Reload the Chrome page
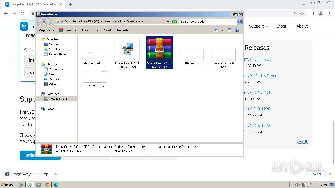Viewport: 335px width, 188px height. tap(23, 14)
